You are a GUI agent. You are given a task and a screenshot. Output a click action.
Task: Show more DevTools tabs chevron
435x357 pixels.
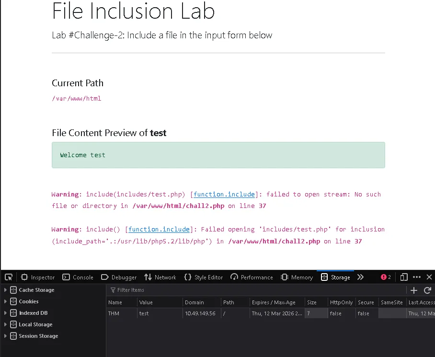[x=361, y=277]
